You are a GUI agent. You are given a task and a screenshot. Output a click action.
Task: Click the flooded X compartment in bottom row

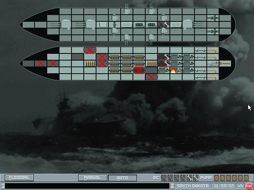click(x=151, y=77)
